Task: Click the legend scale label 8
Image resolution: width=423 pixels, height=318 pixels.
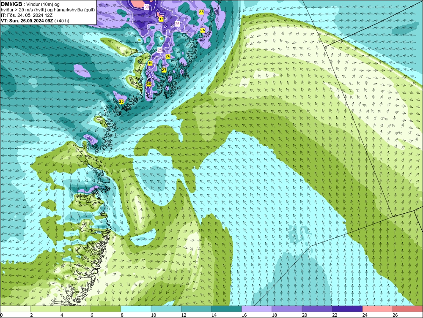Action: point(122,315)
